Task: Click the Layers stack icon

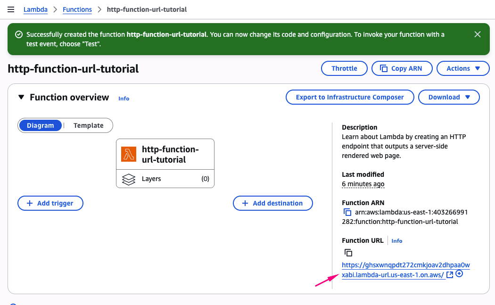Action: coord(128,179)
